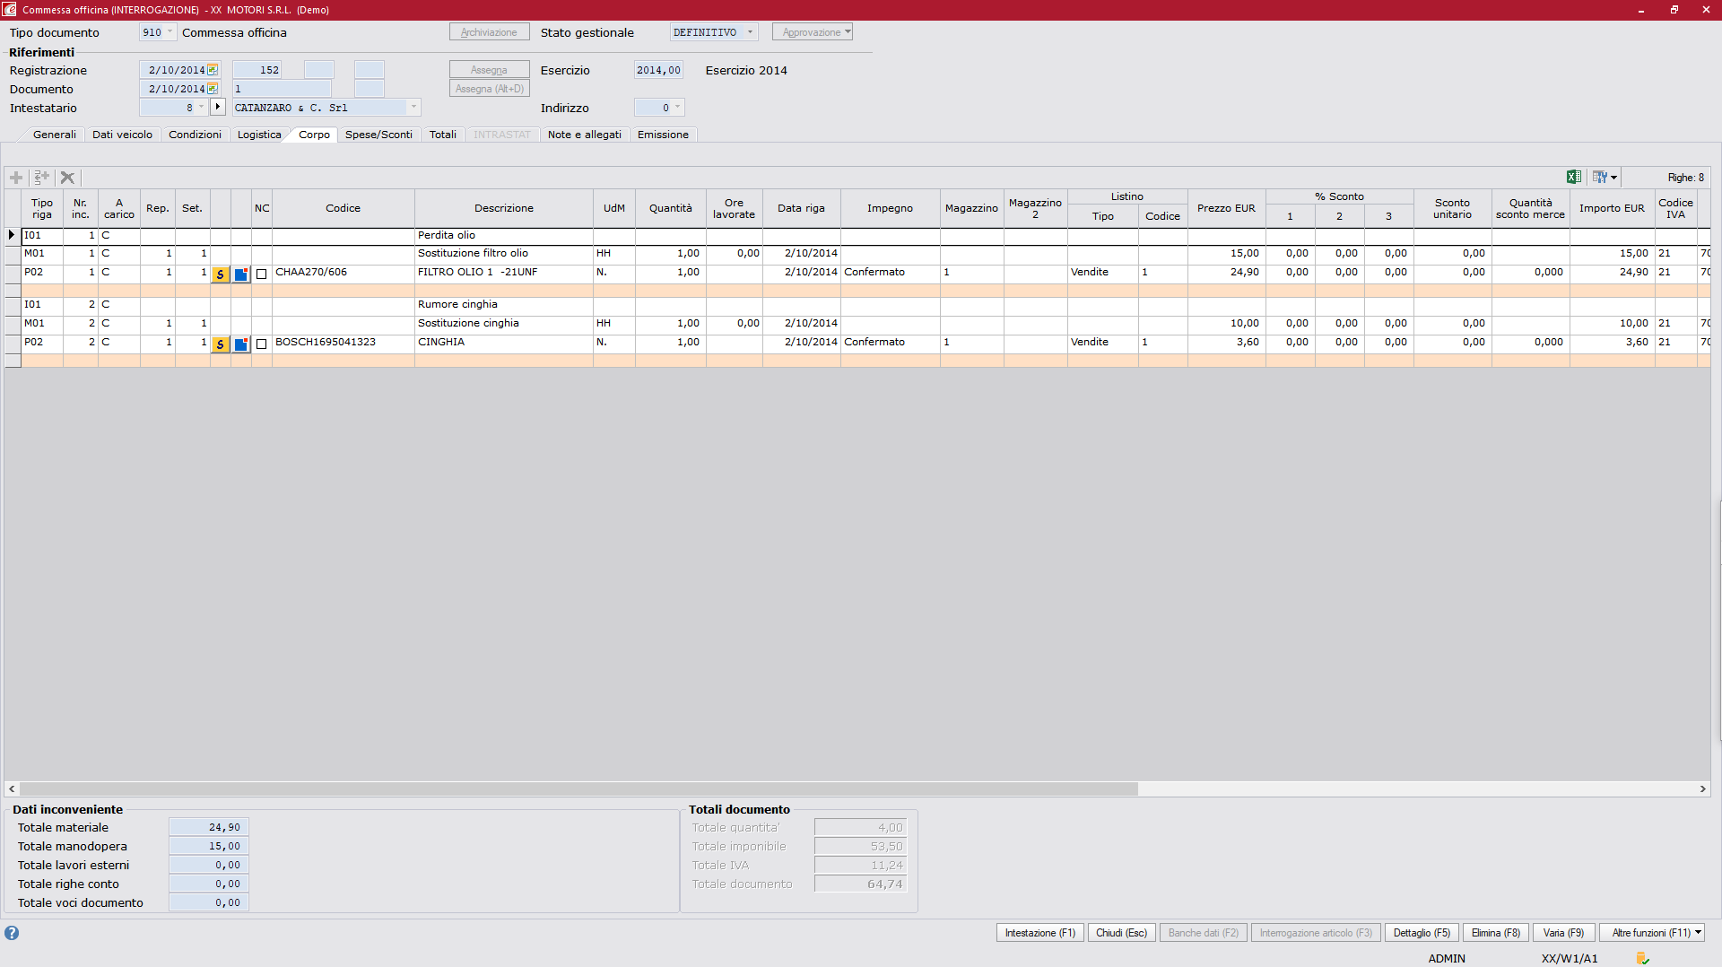Click the blue square icon on BOSCH1695041323 row
The height and width of the screenshot is (967, 1722).
click(240, 344)
